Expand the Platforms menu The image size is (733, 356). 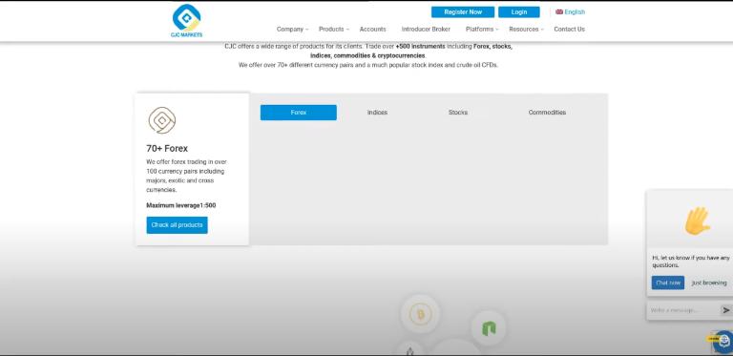482,29
